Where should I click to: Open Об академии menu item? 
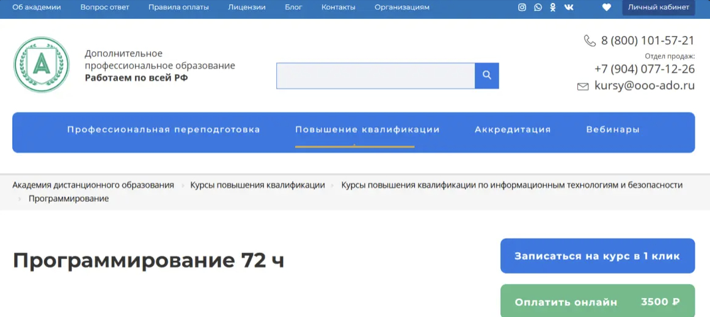coord(37,7)
